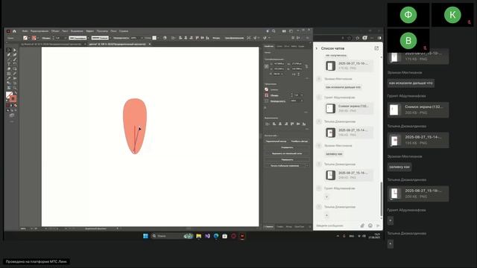Pop out the chat list panel
Screen dimensions: 477x268
376,48
